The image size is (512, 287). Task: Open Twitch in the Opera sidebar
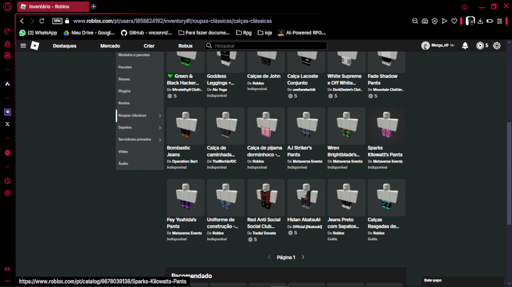(7, 112)
